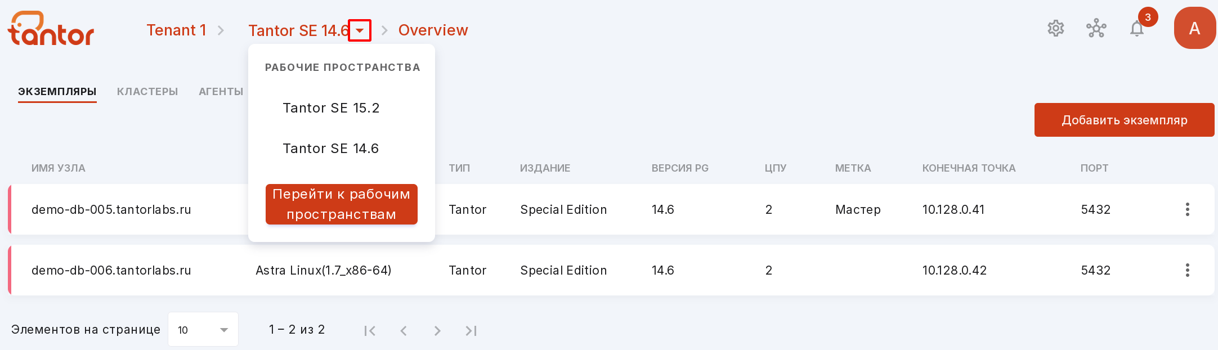The width and height of the screenshot is (1218, 350).
Task: Click the Tantor logo
Action: 51,28
